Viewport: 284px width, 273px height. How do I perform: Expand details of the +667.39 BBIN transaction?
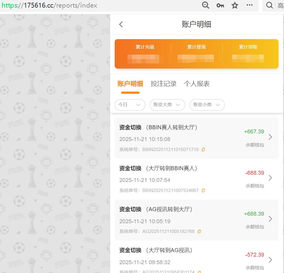point(271,137)
